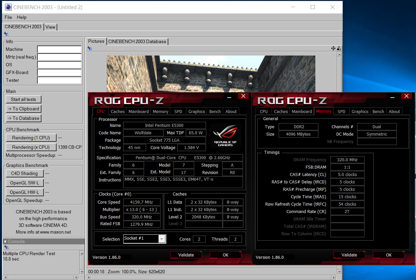The image size is (416, 280).
Task: Close the CPU-Z Memory window
Action: [x=406, y=96]
